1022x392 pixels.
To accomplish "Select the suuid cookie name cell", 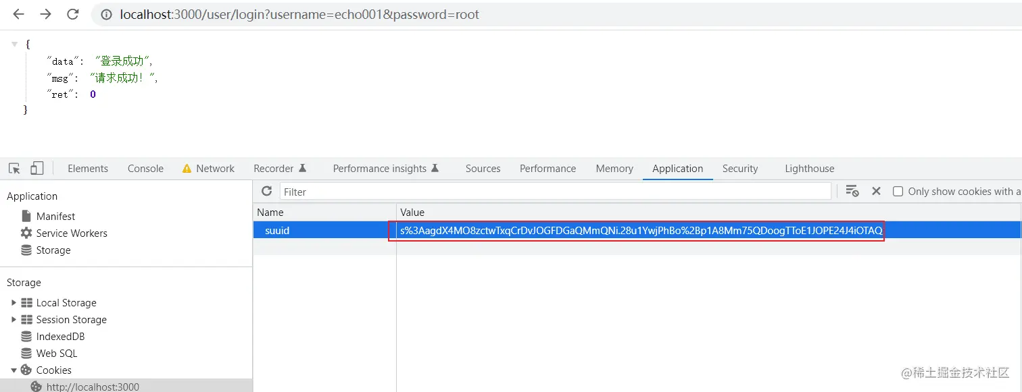I will pyautogui.click(x=324, y=230).
